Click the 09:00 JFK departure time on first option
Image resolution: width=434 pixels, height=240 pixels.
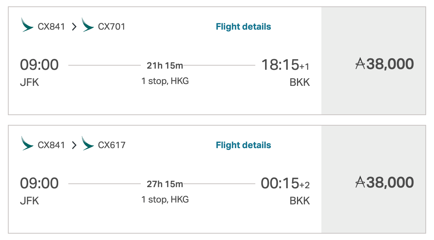(39, 64)
